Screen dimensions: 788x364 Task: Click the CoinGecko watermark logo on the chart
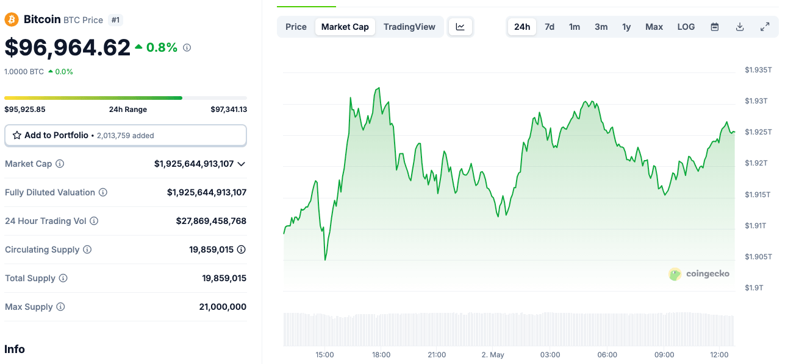pyautogui.click(x=675, y=274)
